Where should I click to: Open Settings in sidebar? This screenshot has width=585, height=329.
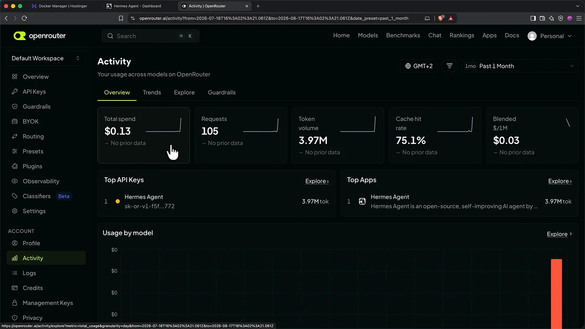click(46, 211)
